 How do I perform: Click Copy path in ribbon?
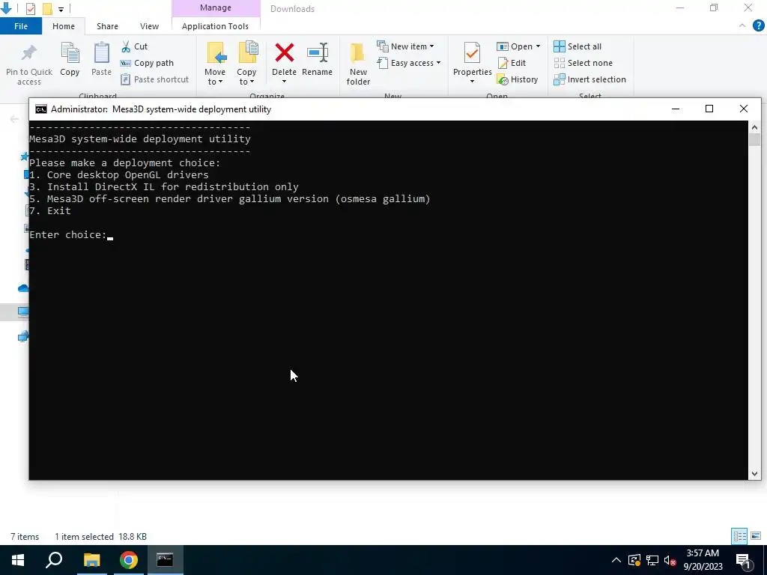click(x=147, y=63)
